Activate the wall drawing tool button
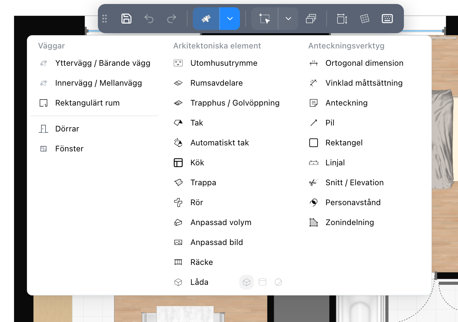 coord(206,19)
